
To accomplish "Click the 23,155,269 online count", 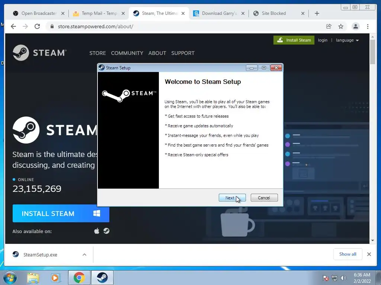I will point(37,189).
